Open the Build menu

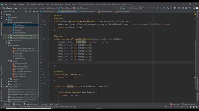pos(47,4)
